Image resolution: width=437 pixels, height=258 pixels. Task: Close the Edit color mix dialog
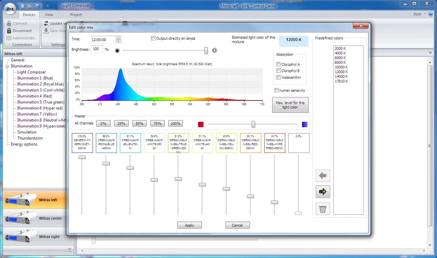pyautogui.click(x=360, y=26)
